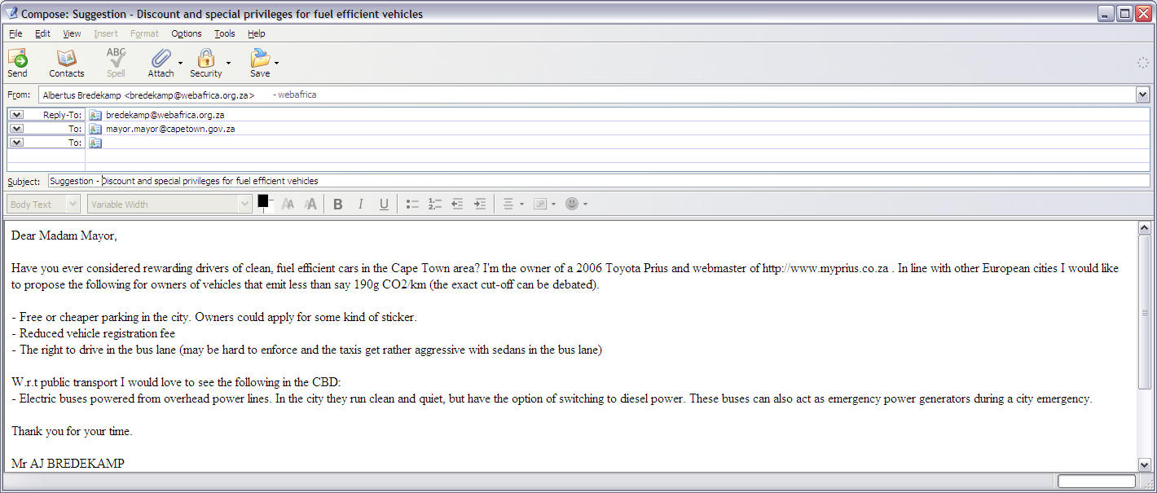Indent the text with indent icon
Image resolution: width=1157 pixels, height=493 pixels.
480,205
